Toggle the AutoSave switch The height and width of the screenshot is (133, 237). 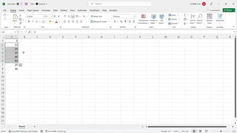pyautogui.click(x=20, y=4)
